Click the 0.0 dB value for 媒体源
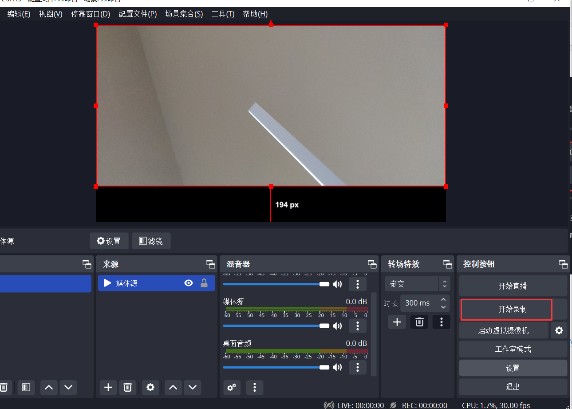 (x=356, y=302)
